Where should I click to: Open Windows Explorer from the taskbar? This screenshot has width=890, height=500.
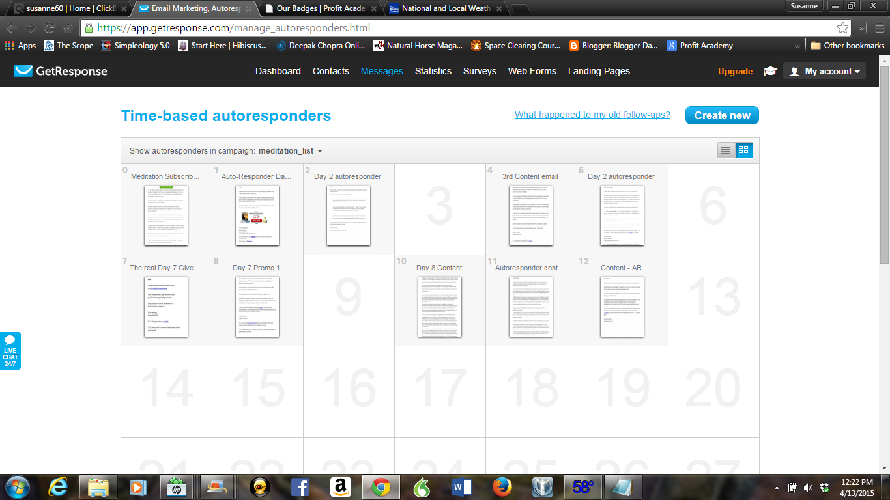(x=98, y=486)
